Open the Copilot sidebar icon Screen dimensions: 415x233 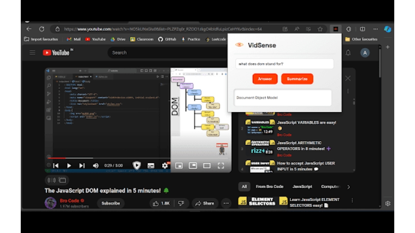388,29
